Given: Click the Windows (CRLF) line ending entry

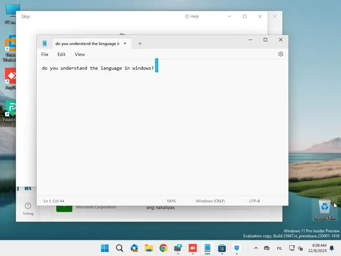Looking at the screenshot, I should tap(210, 201).
